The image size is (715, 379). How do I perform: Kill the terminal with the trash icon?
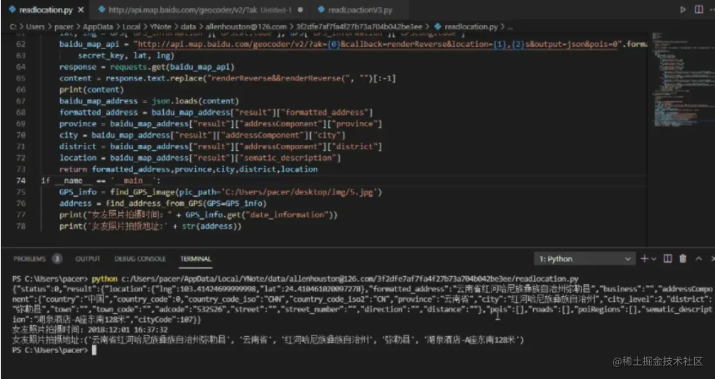click(x=683, y=258)
